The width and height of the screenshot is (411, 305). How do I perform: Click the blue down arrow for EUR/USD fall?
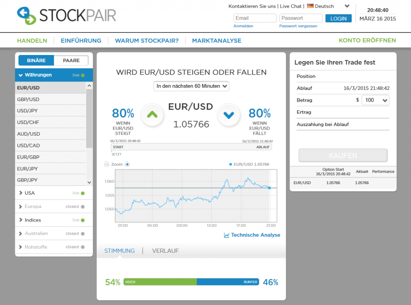click(228, 115)
